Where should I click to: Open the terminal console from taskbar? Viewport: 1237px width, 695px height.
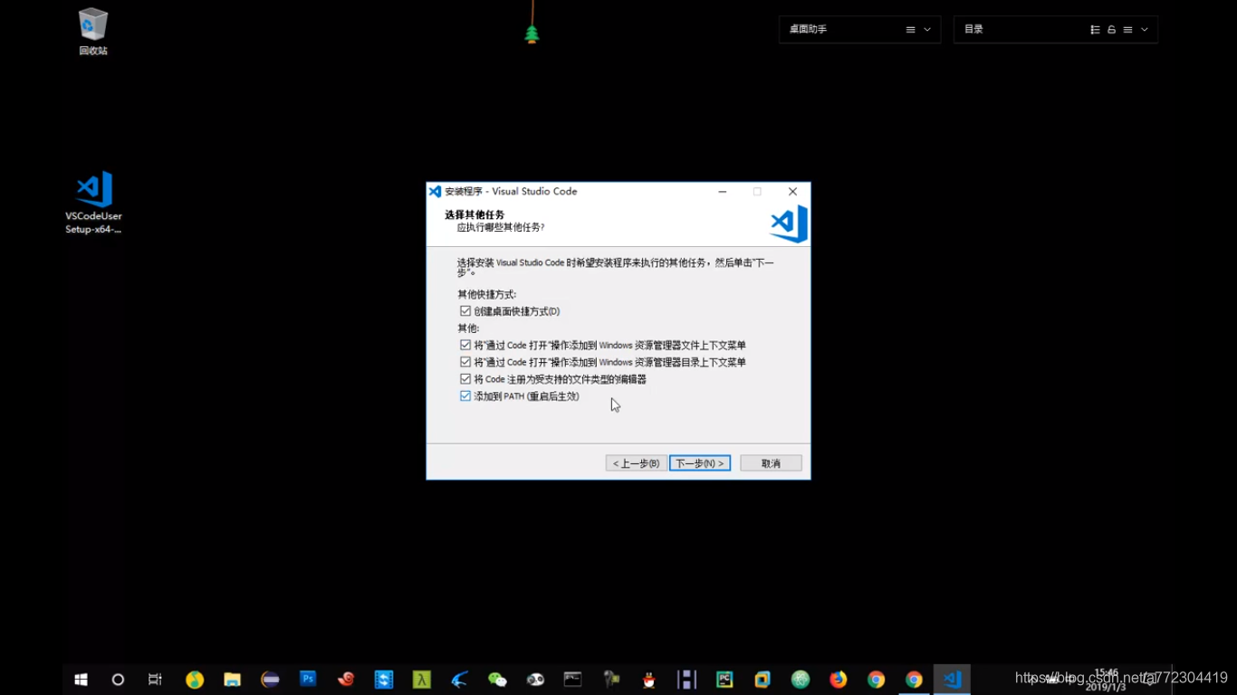[573, 679]
